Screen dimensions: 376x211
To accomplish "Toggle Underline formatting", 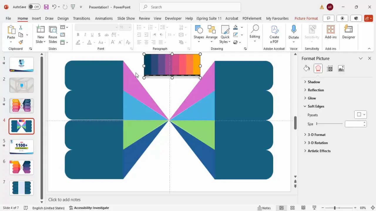I will (x=92, y=35).
